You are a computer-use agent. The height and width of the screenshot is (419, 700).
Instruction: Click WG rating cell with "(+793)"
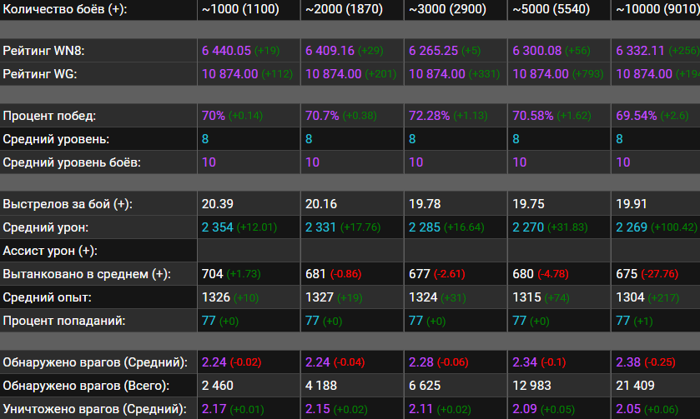(558, 74)
